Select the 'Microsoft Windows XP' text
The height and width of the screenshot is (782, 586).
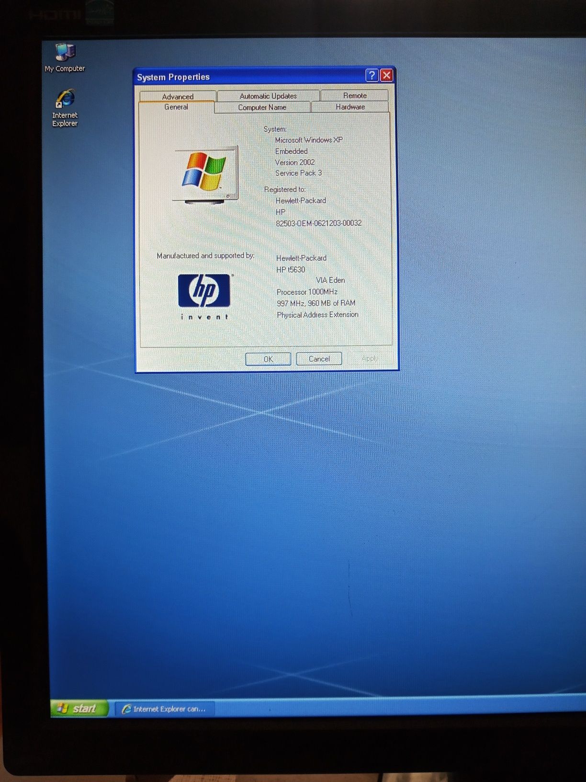[309, 140]
